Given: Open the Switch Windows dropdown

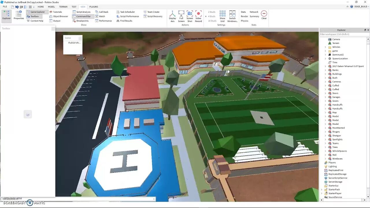Looking at the screenshot, I should (232, 16).
